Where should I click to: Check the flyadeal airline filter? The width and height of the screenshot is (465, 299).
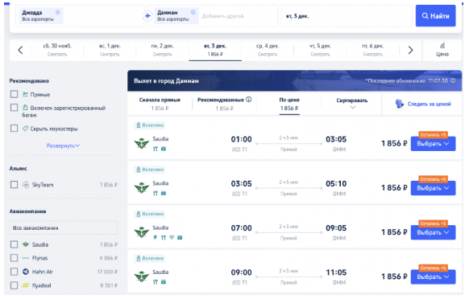pyautogui.click(x=14, y=285)
